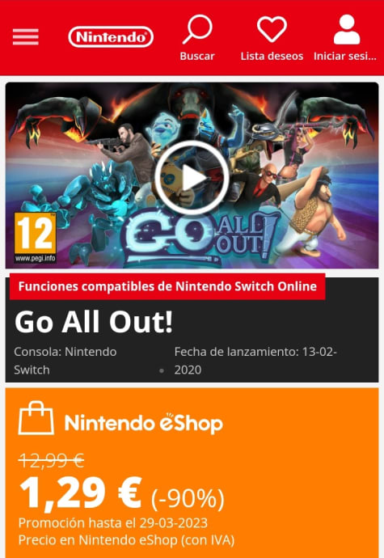Tap the Buscar label
Viewport: 384px width, 558px height.
pyautogui.click(x=197, y=57)
